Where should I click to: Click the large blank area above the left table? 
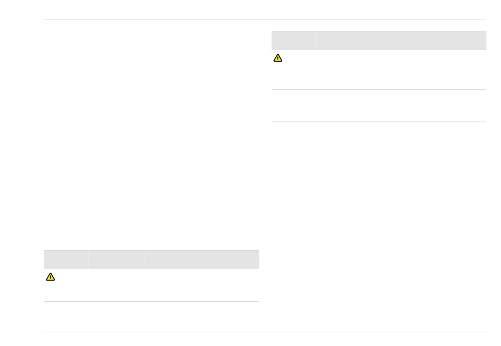151,135
